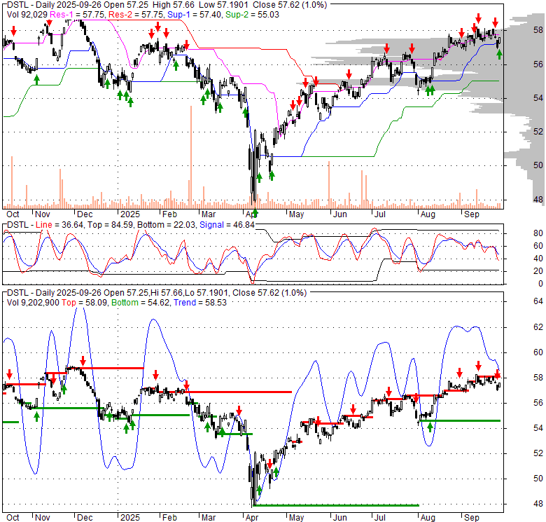Screen dimensions: 546x522
Task: Click the Signal = 46.84 blue label
Action: pos(227,225)
